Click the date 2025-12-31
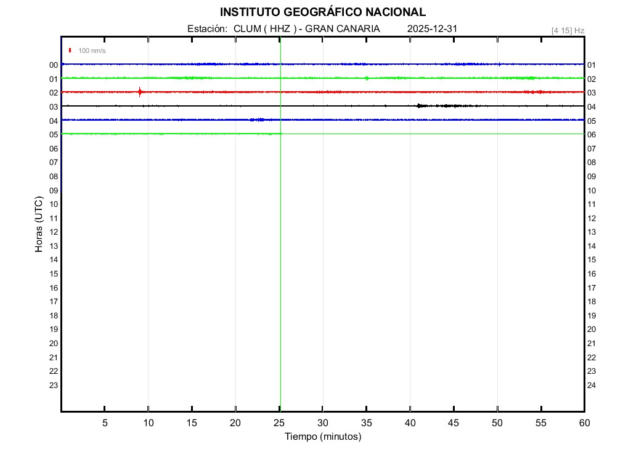Image resolution: width=631 pixels, height=473 pixels. 432,29
